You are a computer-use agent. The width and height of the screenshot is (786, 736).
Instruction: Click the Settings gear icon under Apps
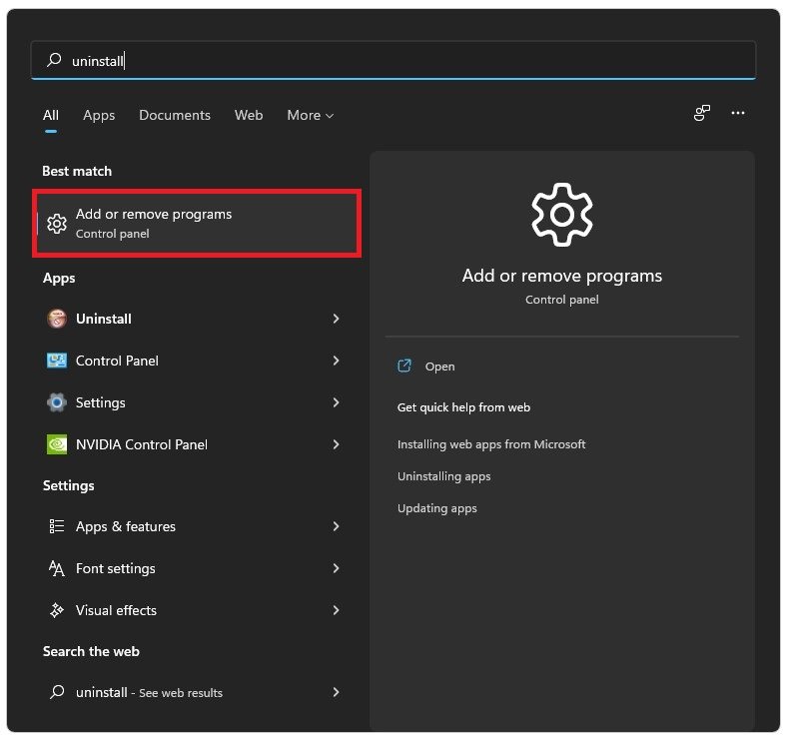click(x=57, y=402)
